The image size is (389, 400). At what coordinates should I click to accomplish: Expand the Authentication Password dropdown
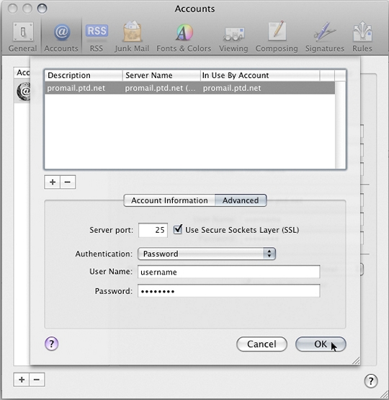coord(207,254)
